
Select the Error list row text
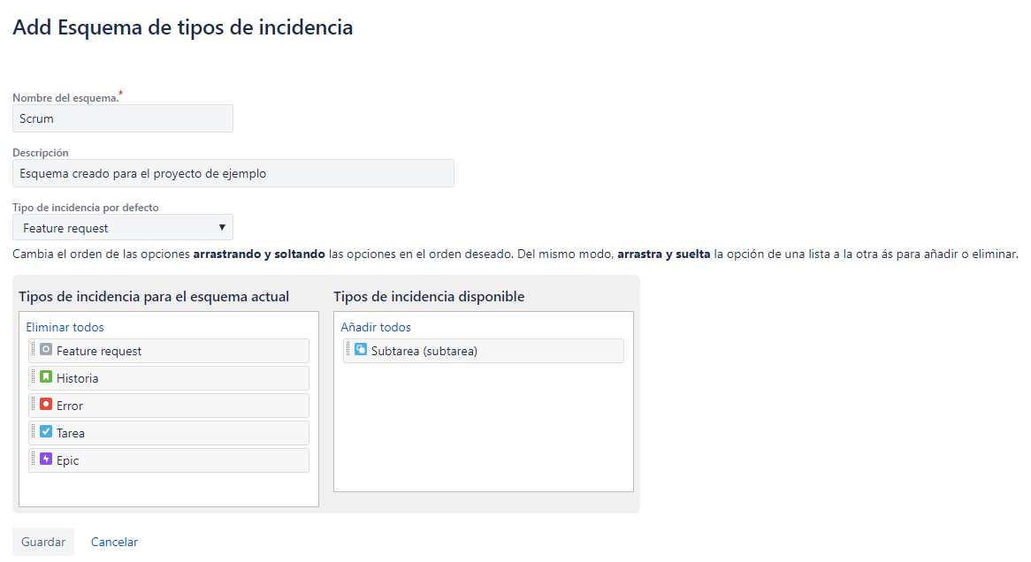(70, 406)
